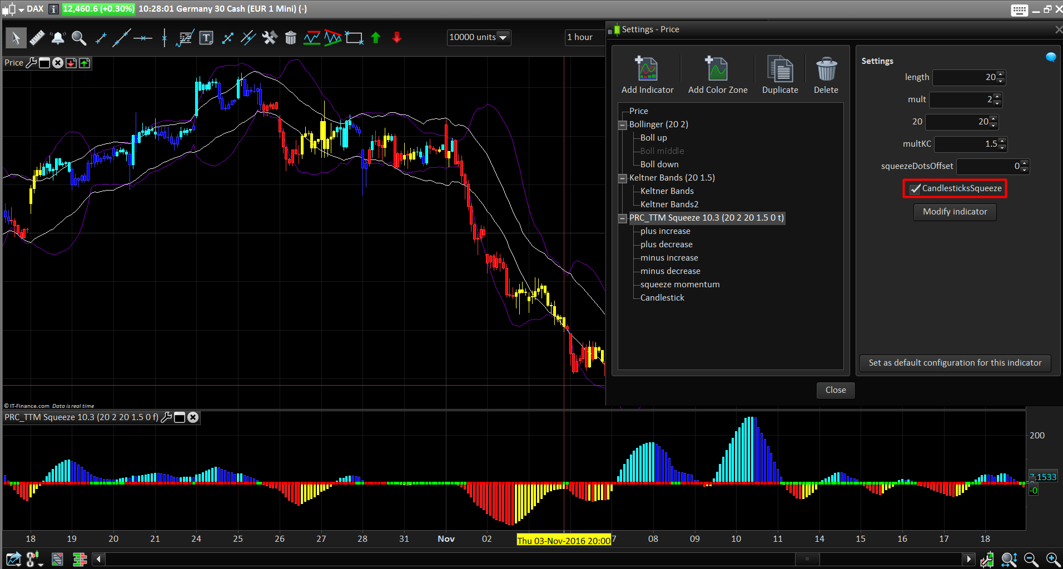This screenshot has width=1063, height=569.
Task: Select Keltner Bands2 tree item
Action: pos(669,204)
